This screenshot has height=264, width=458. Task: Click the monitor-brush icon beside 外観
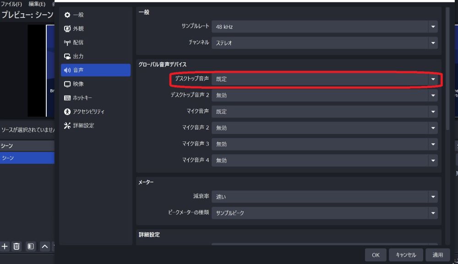click(x=67, y=28)
